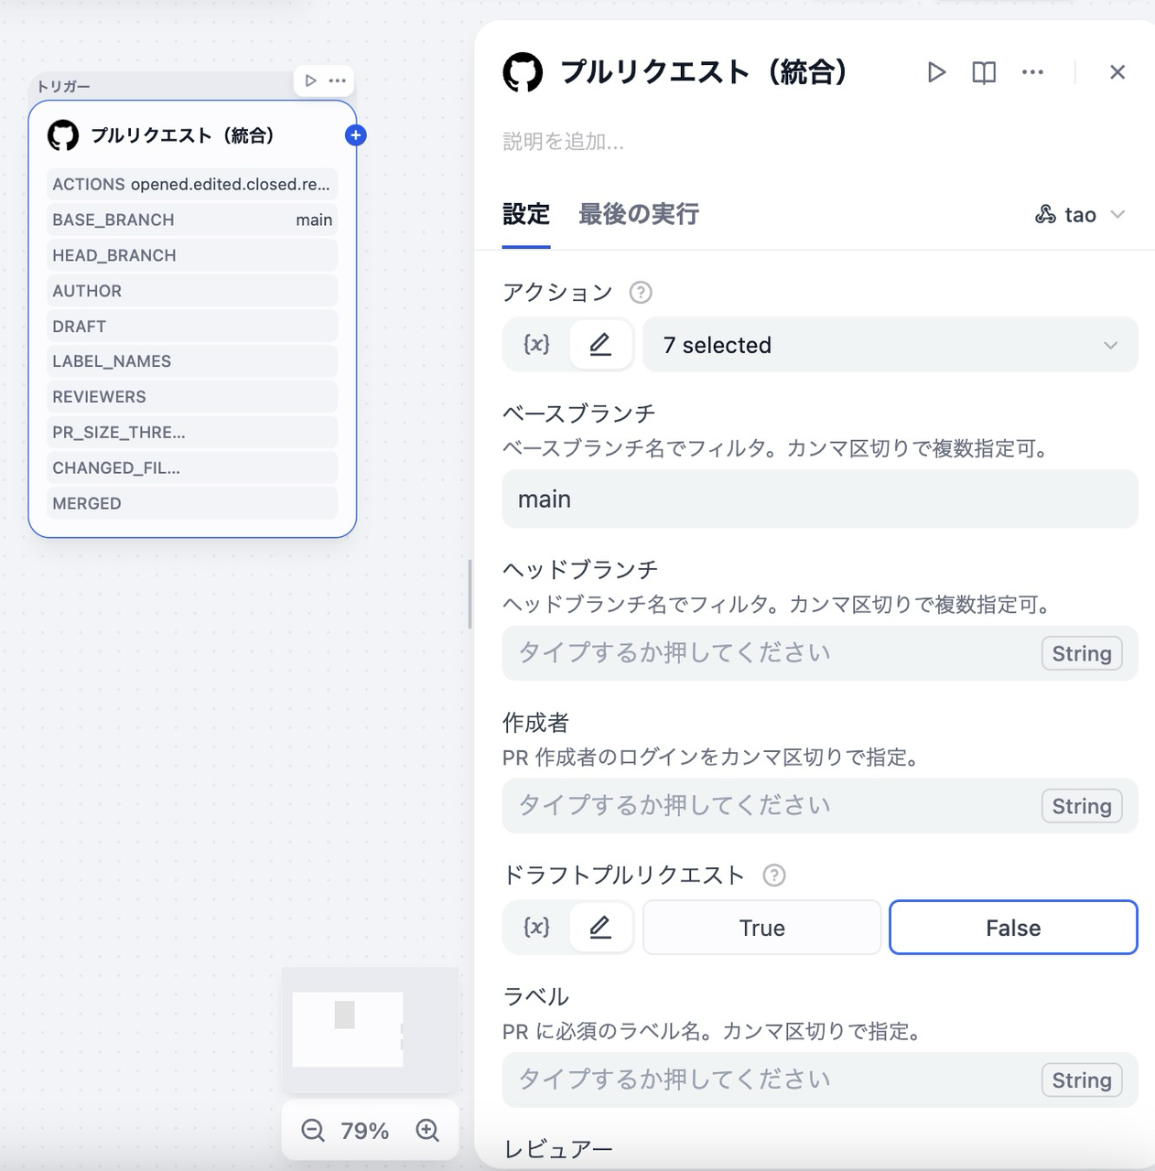Click the ベースブランチ field containing main
Image resolution: width=1155 pixels, height=1171 pixels.
820,500
